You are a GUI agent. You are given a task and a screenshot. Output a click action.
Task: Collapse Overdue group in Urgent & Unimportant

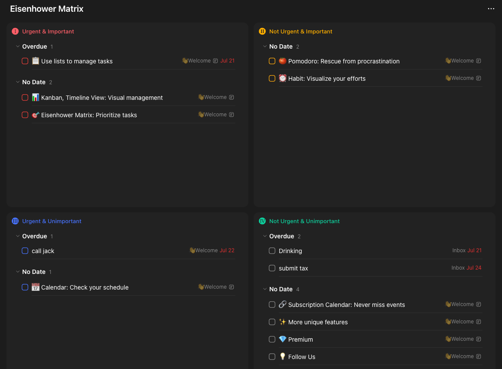click(18, 236)
